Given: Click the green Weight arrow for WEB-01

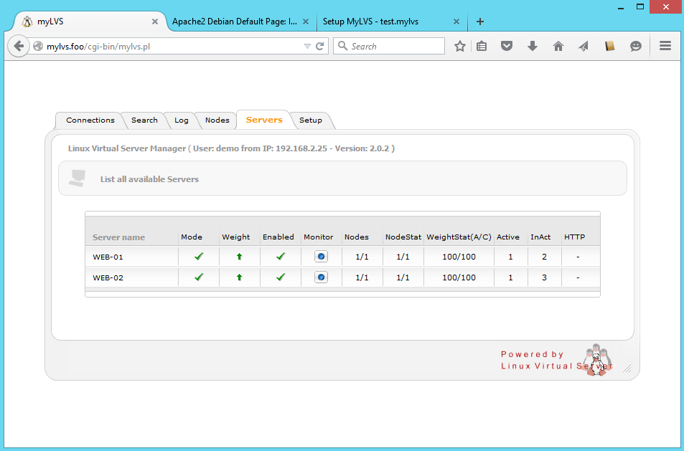Looking at the screenshot, I should coord(239,257).
